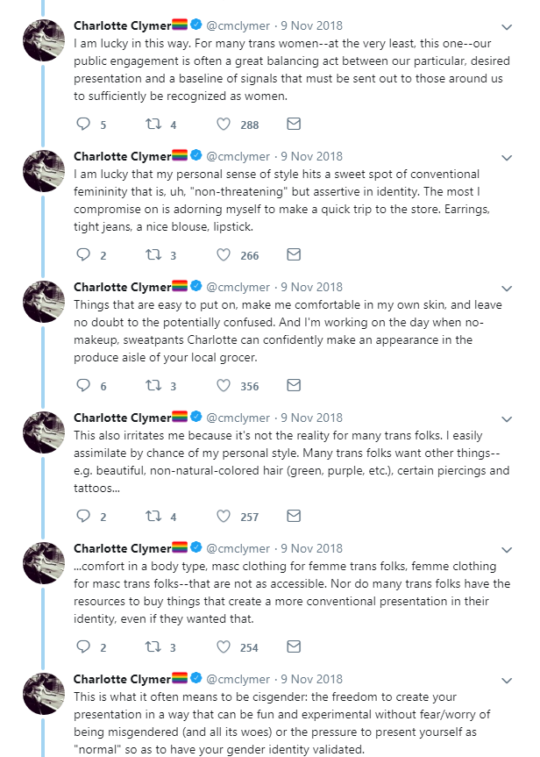Viewport: 540px width, 757px height.
Task: Like the tweet showing 266 likes
Action: click(223, 254)
